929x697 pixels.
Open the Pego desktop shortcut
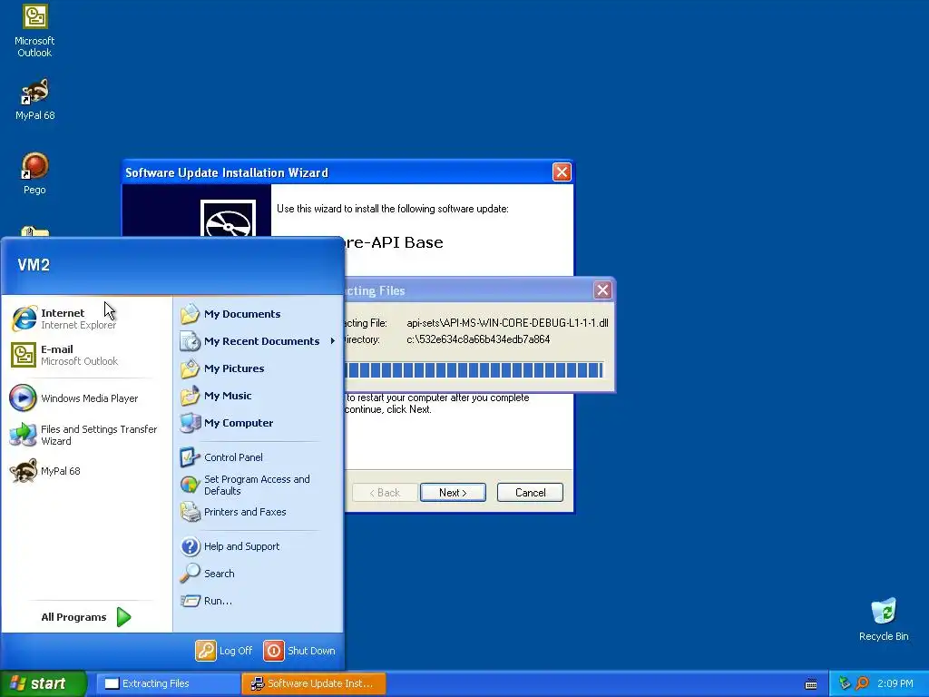34,173
